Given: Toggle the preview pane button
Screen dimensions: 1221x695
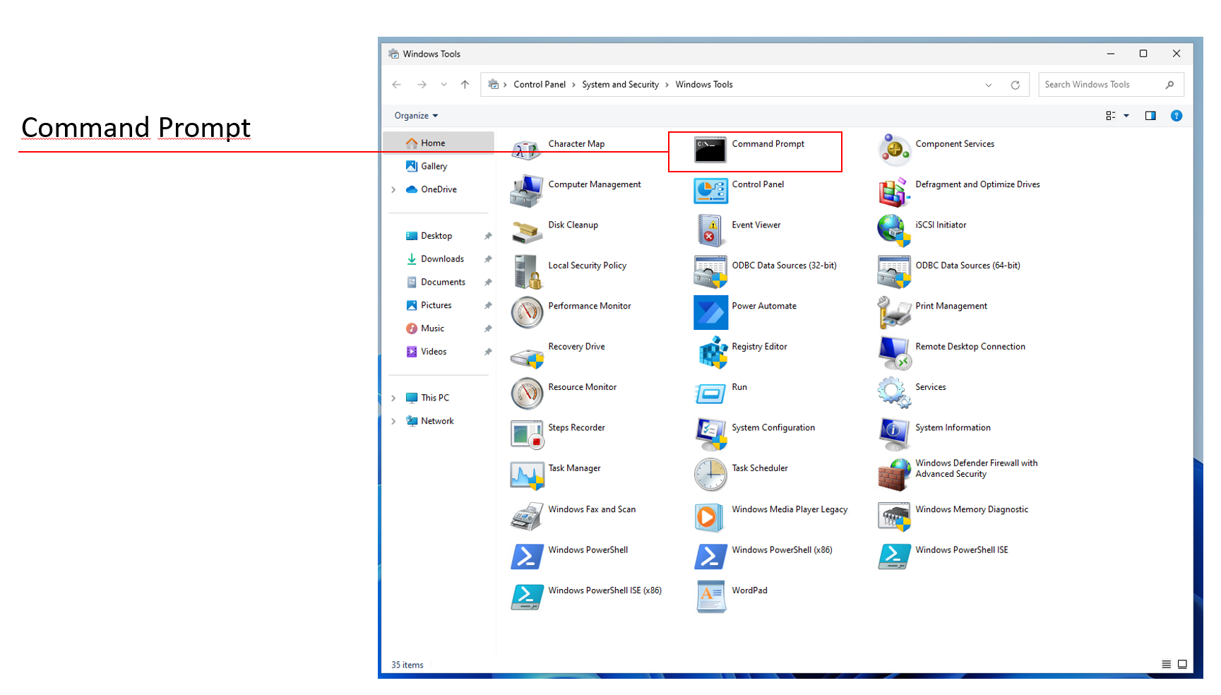Looking at the screenshot, I should [x=1150, y=116].
